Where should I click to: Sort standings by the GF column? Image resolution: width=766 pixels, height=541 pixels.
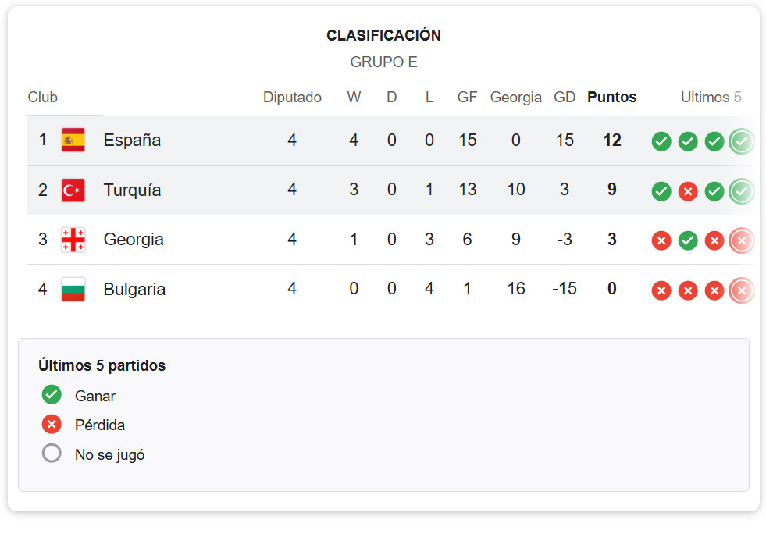(x=467, y=97)
